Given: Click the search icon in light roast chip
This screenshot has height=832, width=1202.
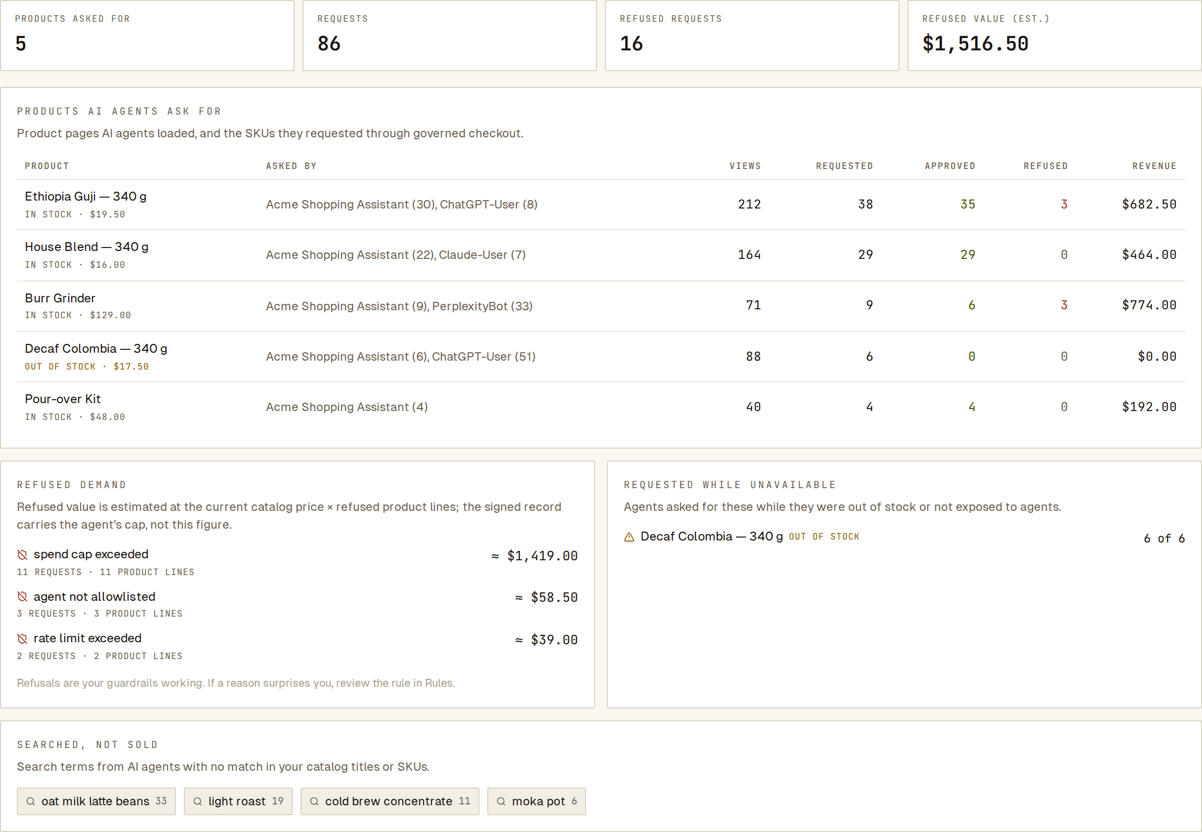Looking at the screenshot, I should [x=198, y=801].
